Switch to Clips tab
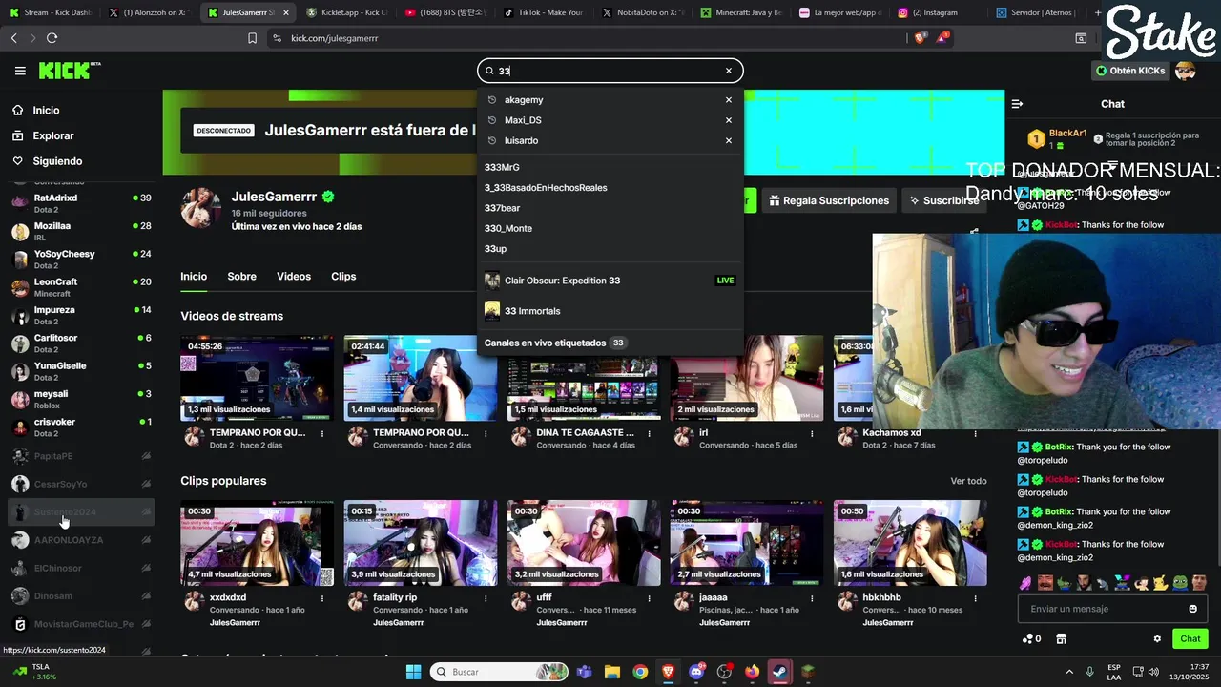The image size is (1221, 687). (x=343, y=277)
